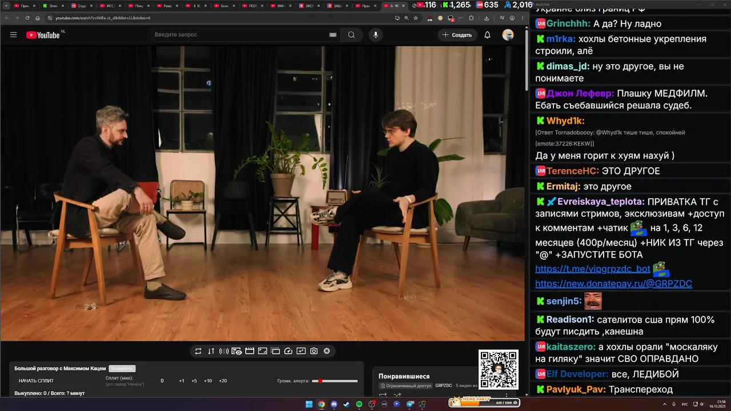Open the t.me/vipgrpzdc_bot link in chat
The image size is (731, 411).
point(593,269)
